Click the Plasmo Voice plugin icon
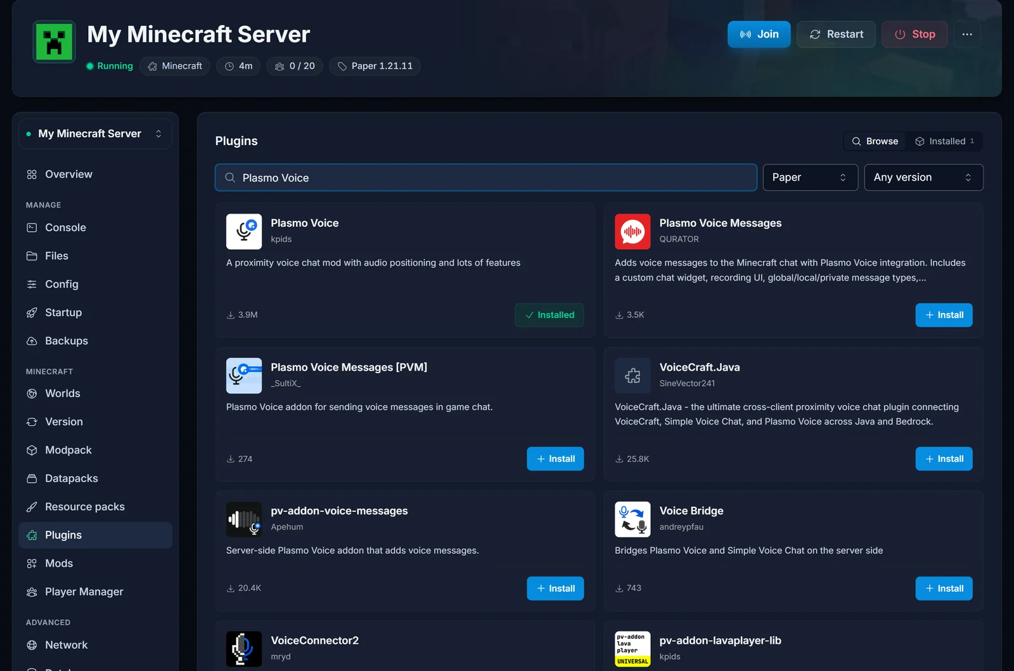 click(244, 231)
